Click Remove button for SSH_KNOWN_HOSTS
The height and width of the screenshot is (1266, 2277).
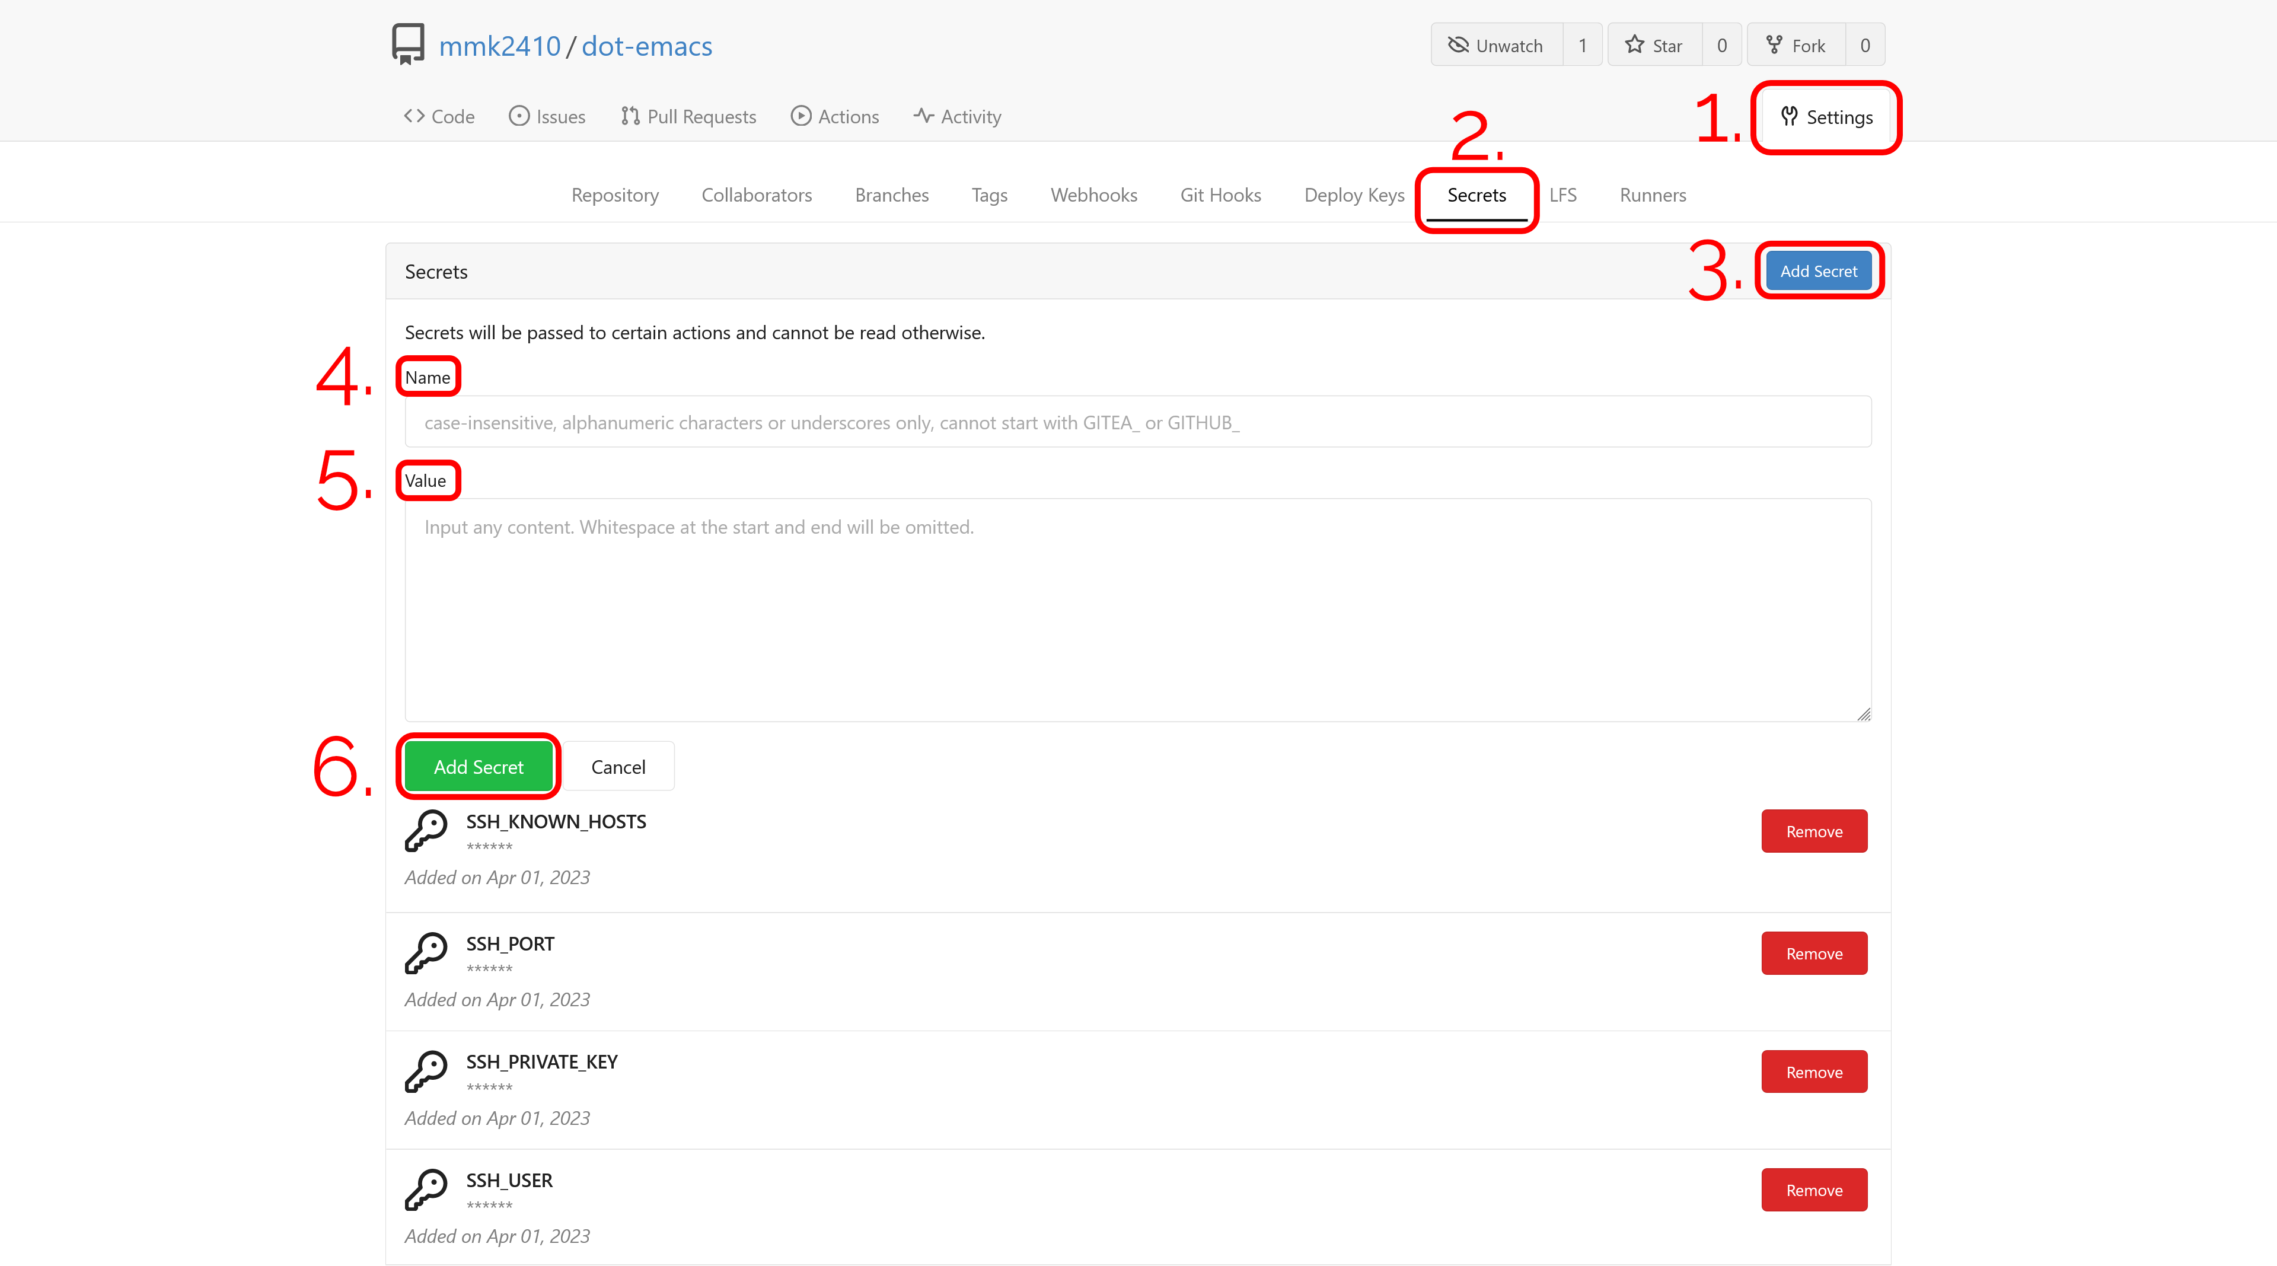(1813, 830)
